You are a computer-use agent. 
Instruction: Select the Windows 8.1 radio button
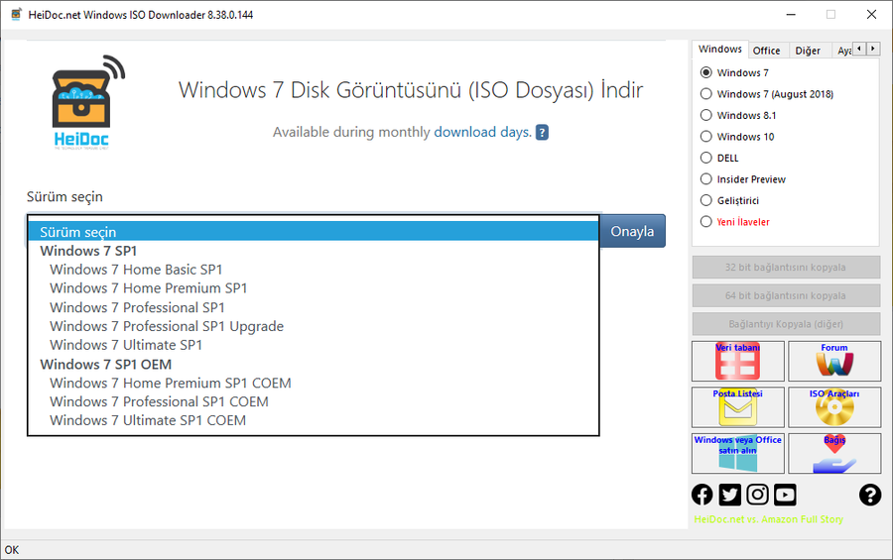click(x=706, y=115)
